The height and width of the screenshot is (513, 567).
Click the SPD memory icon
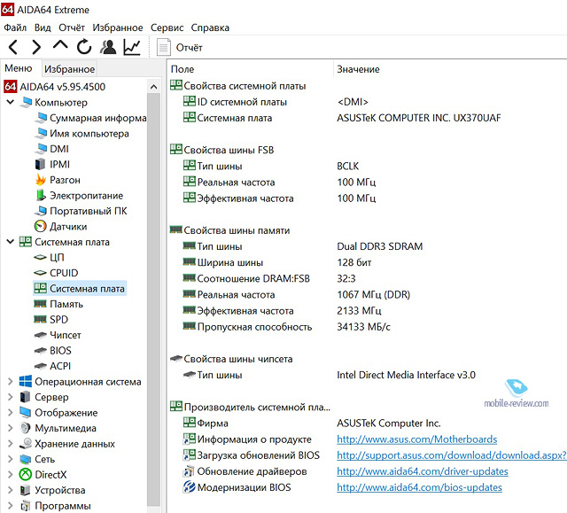tap(40, 319)
